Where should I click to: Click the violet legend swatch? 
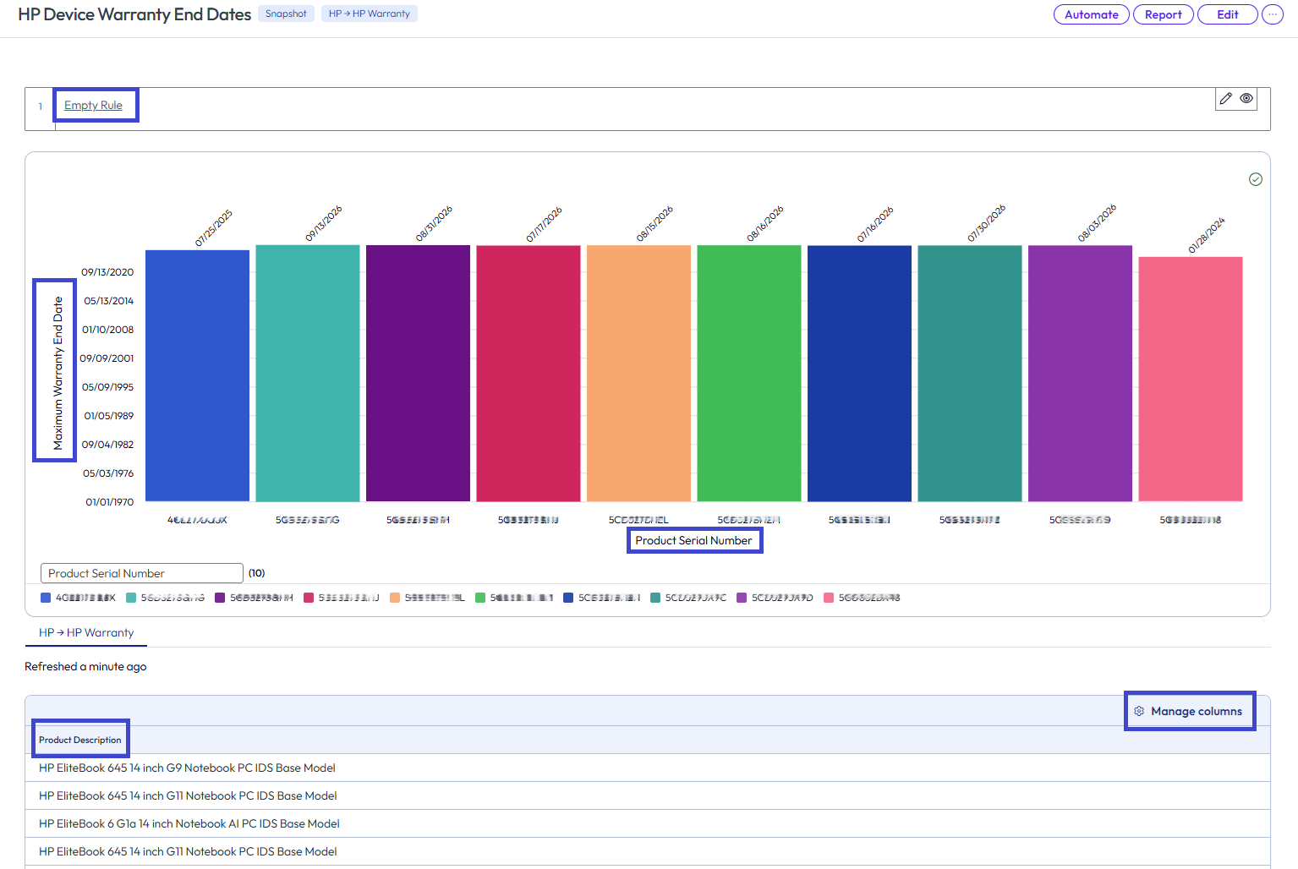click(742, 598)
